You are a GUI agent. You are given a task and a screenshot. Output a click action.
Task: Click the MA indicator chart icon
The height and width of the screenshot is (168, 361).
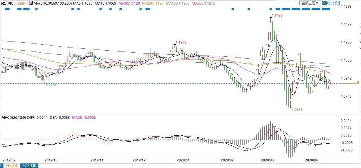tap(31, 3)
